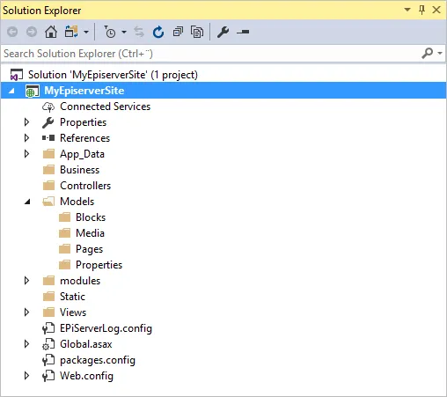The height and width of the screenshot is (397, 447).
Task: Open the Pending Changes Filter clock icon
Action: [110, 32]
